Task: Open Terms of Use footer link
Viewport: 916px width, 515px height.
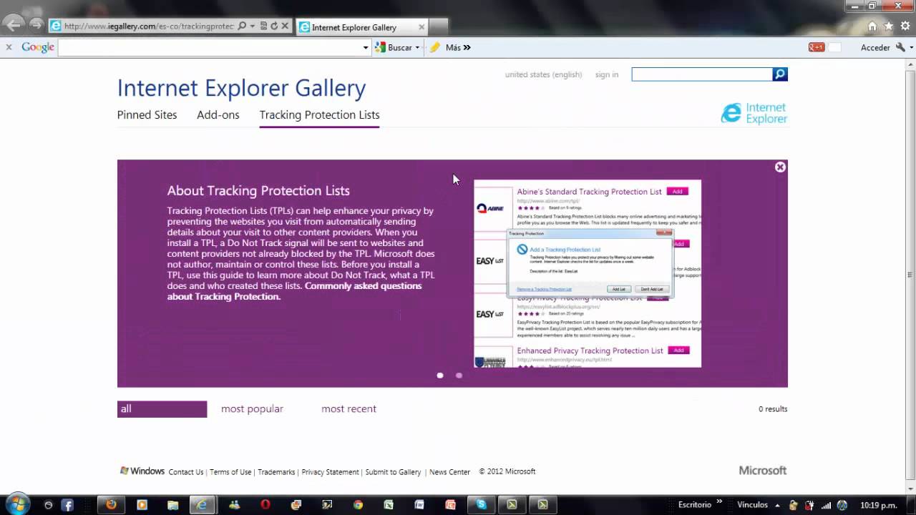Action: click(x=230, y=472)
